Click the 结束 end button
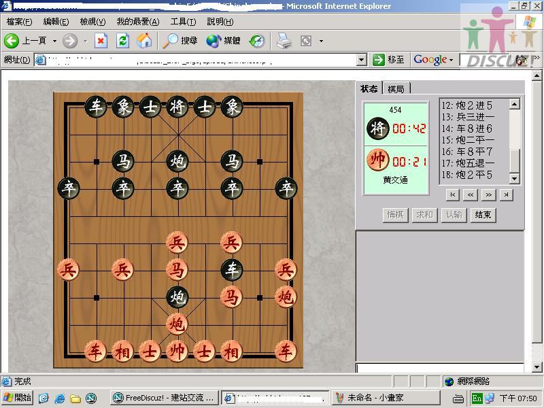 coord(483,215)
